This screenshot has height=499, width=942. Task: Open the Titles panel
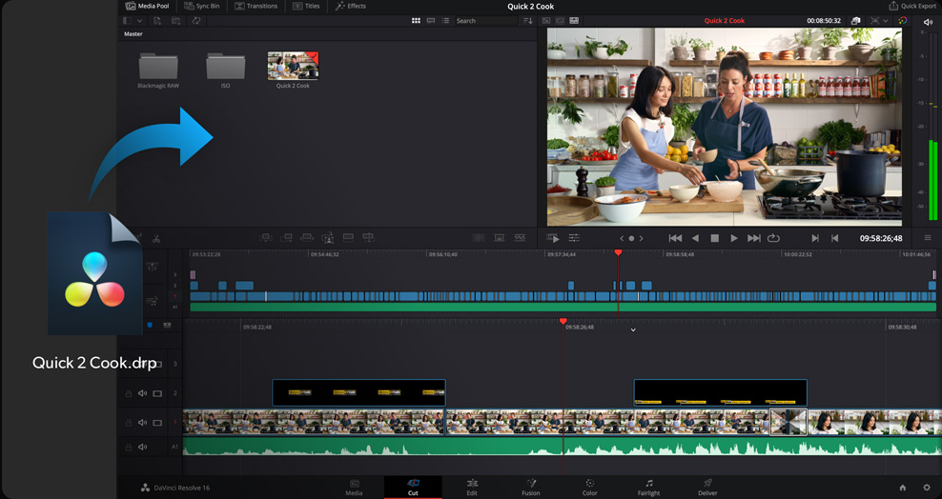[x=307, y=6]
